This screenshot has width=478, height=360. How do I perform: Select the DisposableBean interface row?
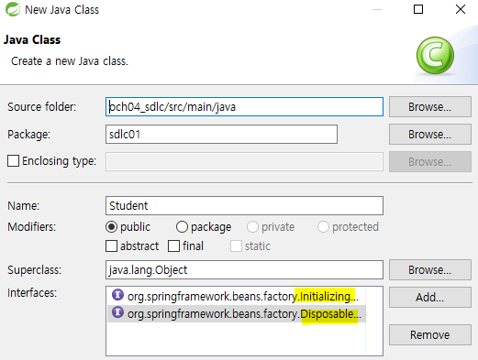point(237,313)
